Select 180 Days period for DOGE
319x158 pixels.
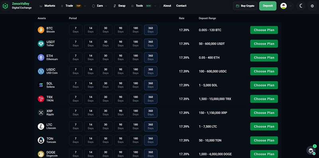pyautogui.click(x=136, y=154)
